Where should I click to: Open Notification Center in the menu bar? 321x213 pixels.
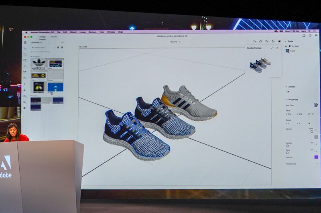315,31
